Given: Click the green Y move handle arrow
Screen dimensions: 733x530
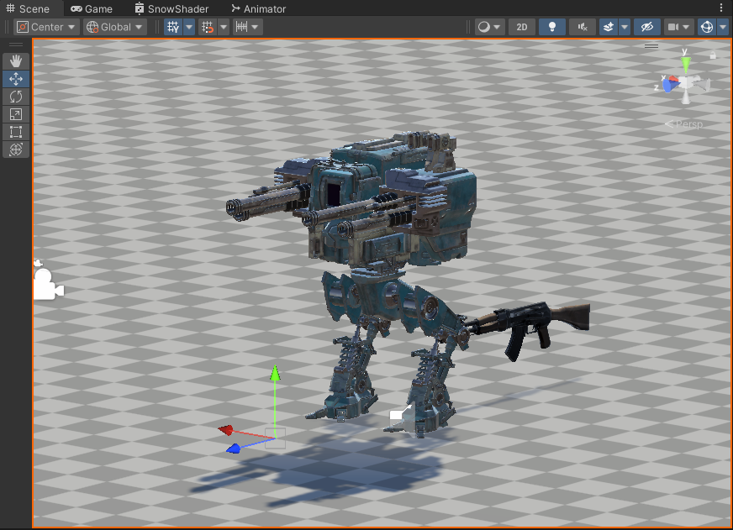Looking at the screenshot, I should coord(275,373).
